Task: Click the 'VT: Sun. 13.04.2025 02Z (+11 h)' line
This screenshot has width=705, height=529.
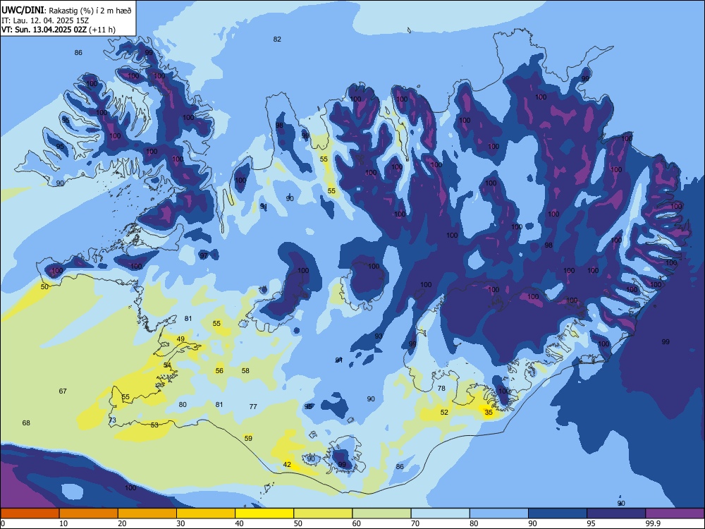Action: coord(59,30)
